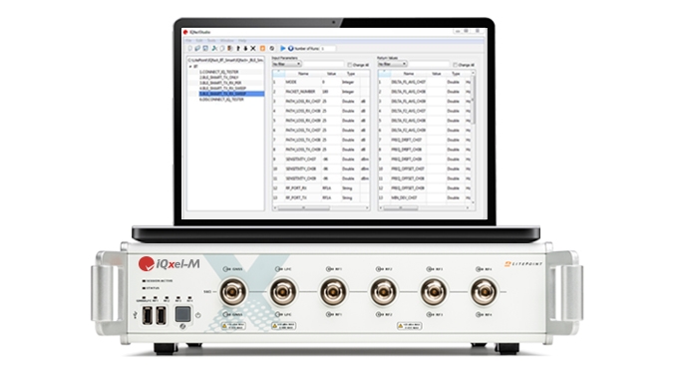
Task: Click the highlighted step 5 in the tree
Action: tap(231, 94)
